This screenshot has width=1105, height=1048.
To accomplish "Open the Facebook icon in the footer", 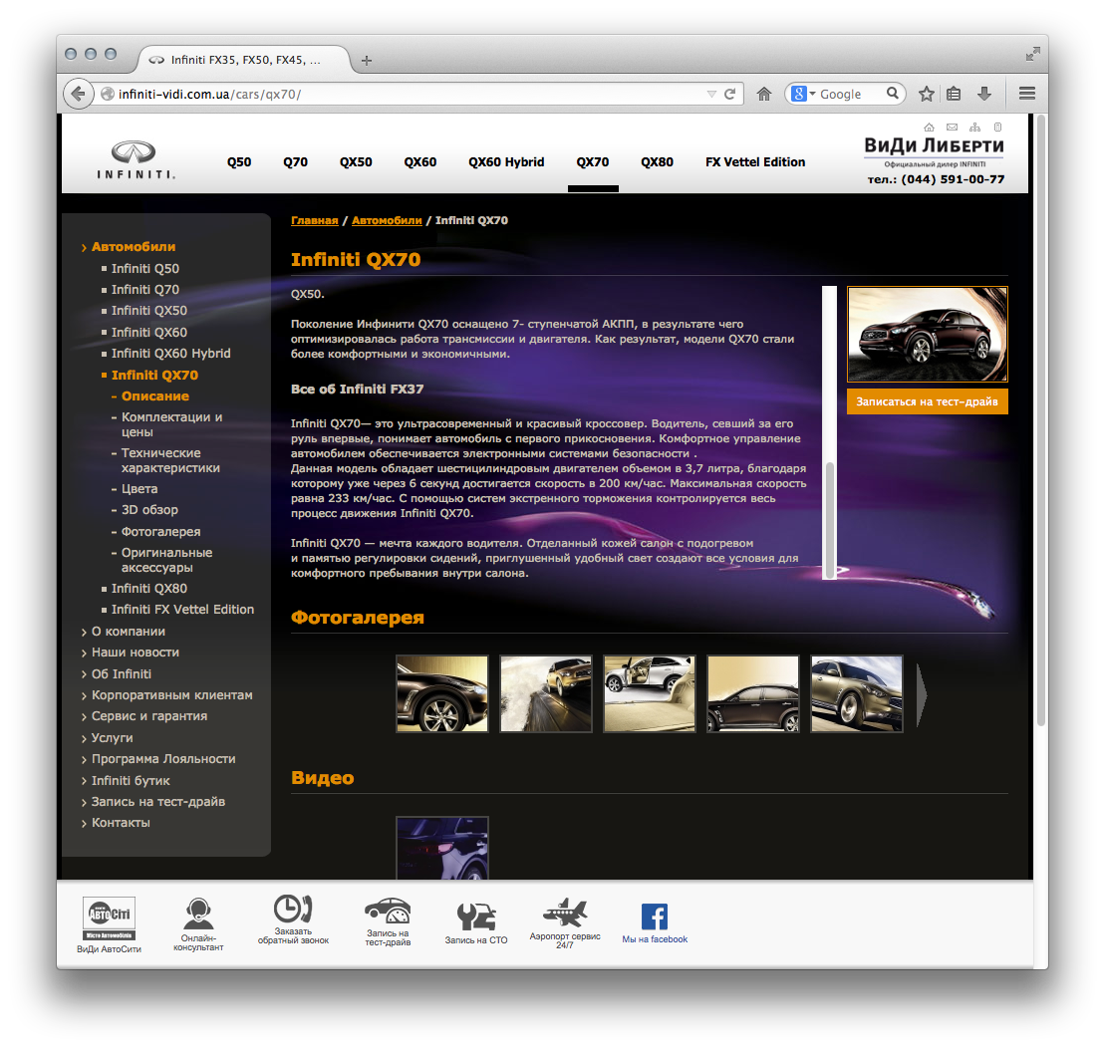I will click(654, 917).
